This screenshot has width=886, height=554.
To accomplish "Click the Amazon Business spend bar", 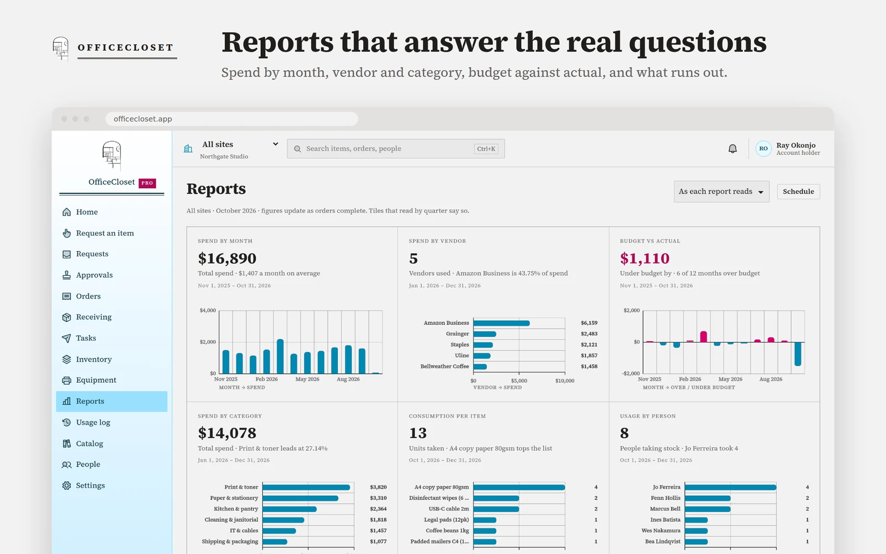I will coord(502,323).
